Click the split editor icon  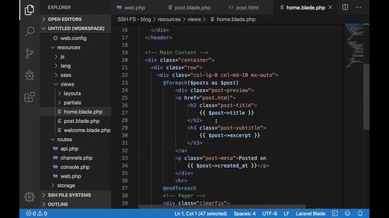coord(345,7)
